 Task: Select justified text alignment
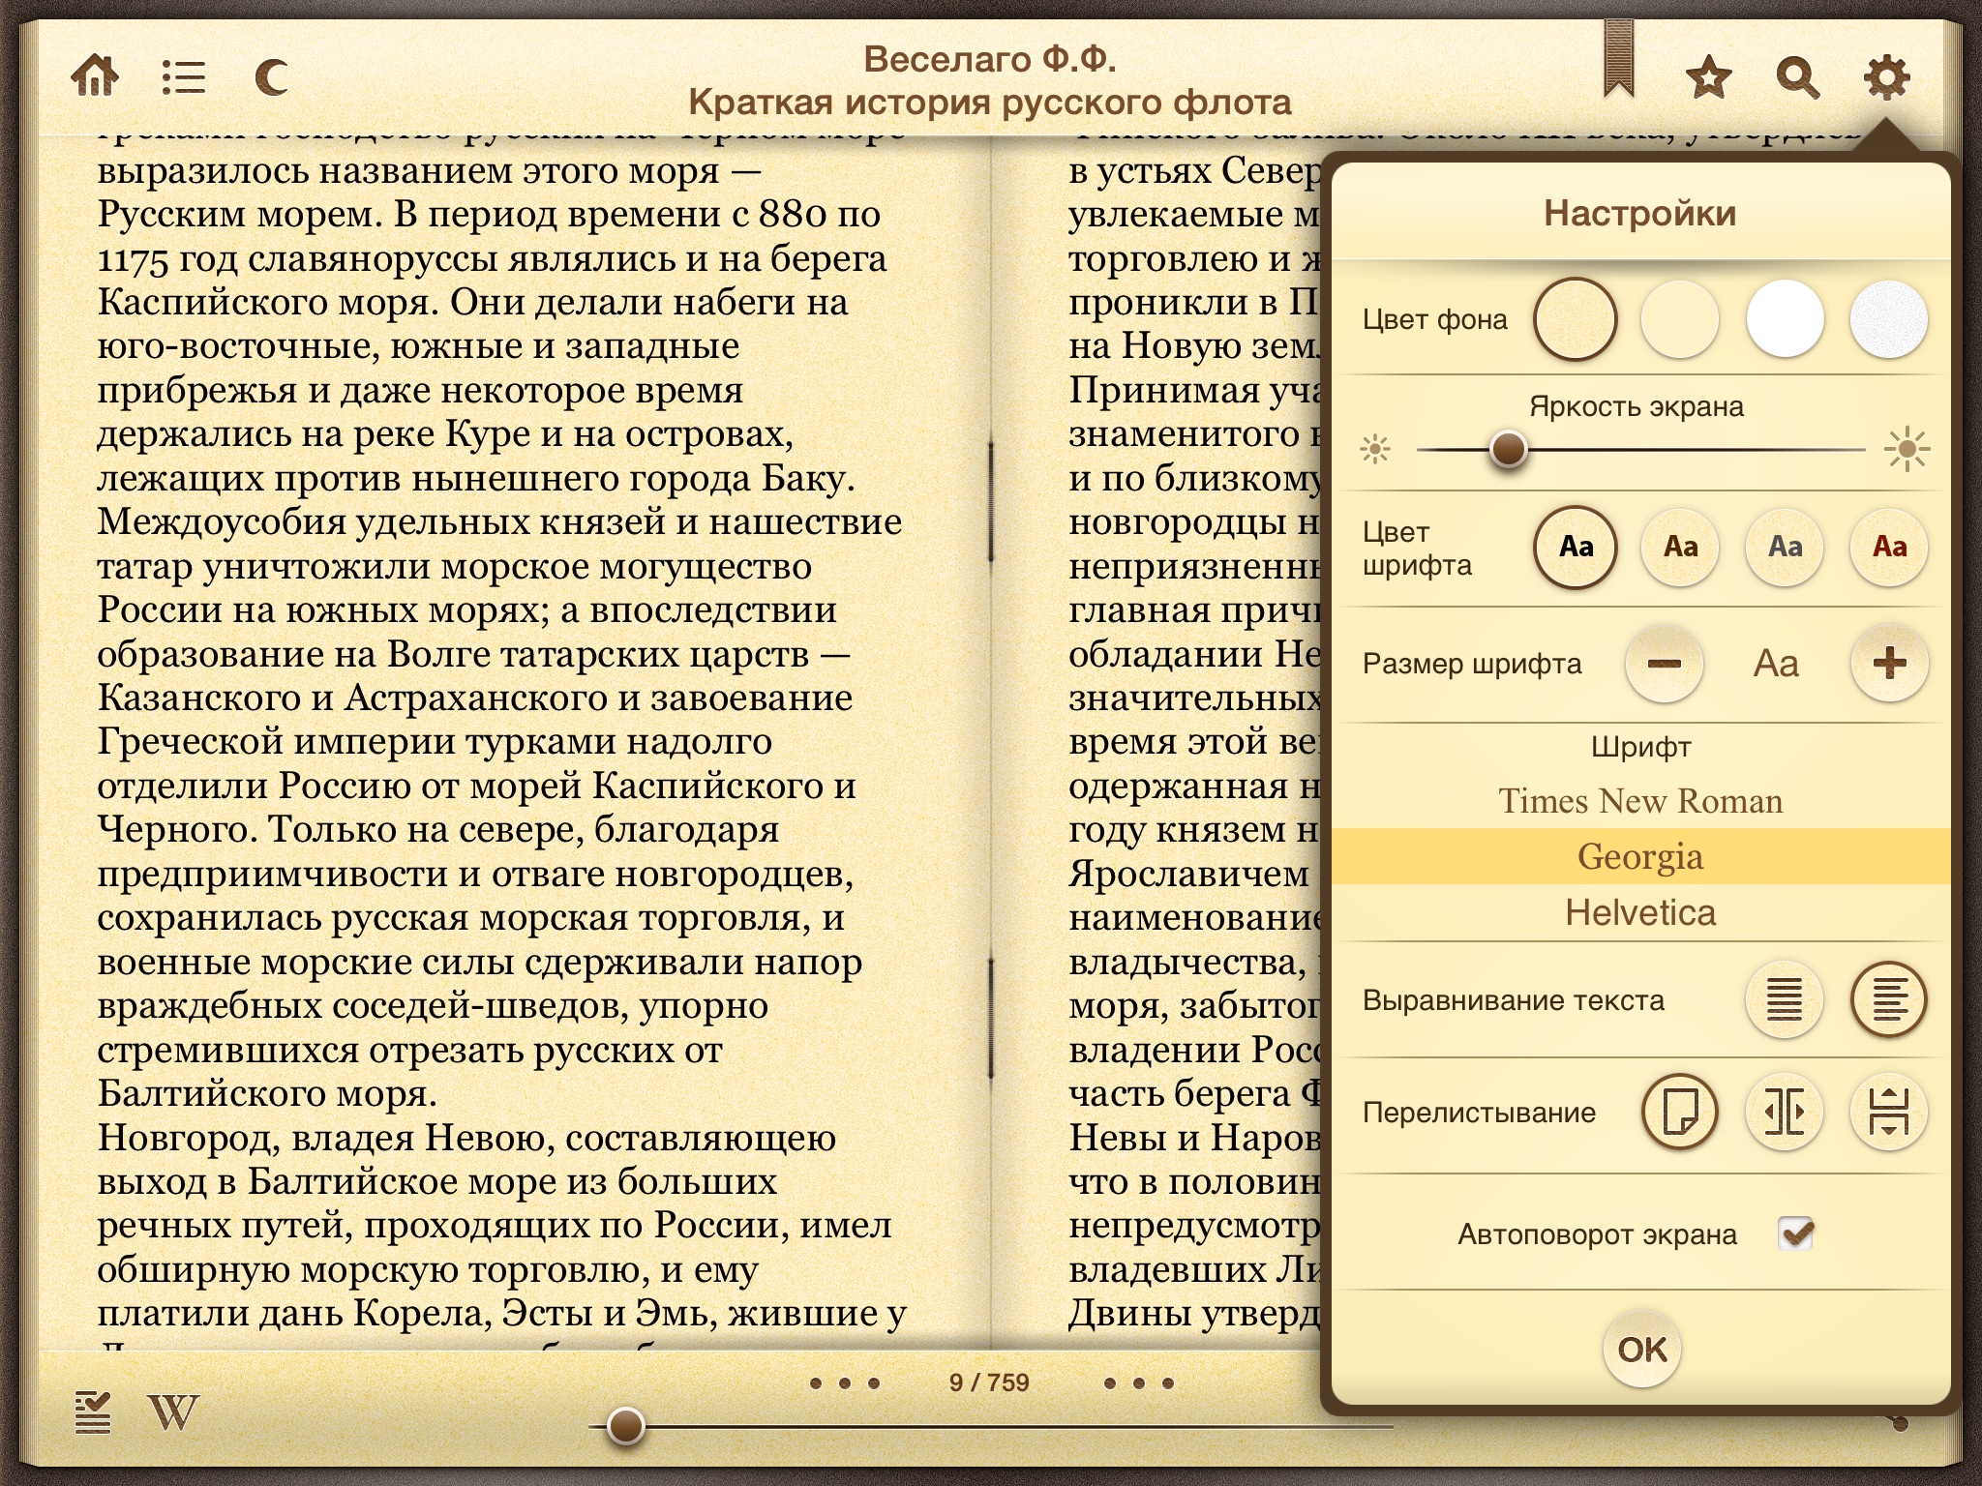[1785, 999]
